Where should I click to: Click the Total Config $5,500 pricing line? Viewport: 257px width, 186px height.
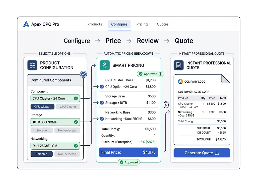(128, 129)
